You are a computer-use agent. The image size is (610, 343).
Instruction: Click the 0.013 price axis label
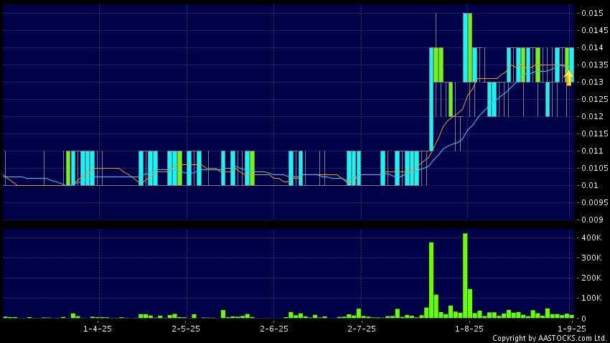[593, 82]
